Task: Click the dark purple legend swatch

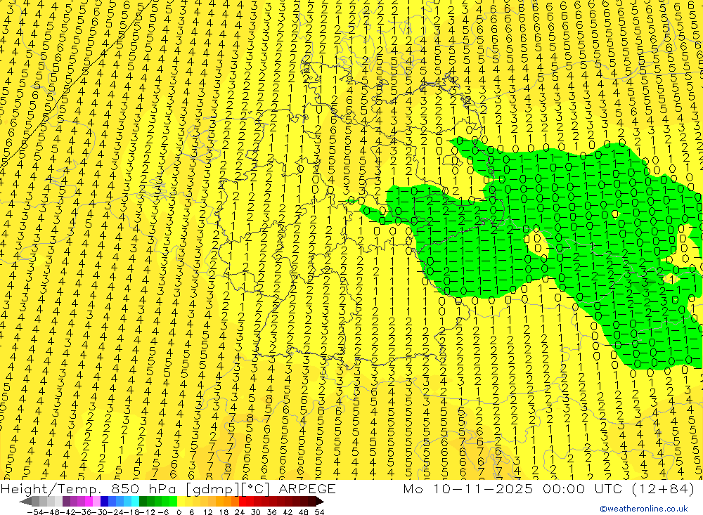Action: pyautogui.click(x=66, y=501)
